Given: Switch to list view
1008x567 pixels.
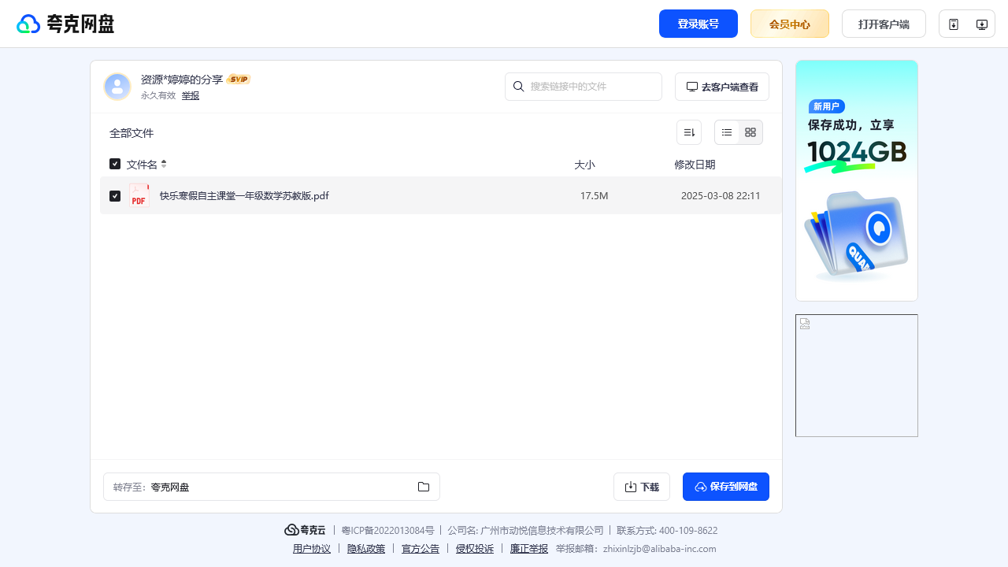Looking at the screenshot, I should pos(727,132).
